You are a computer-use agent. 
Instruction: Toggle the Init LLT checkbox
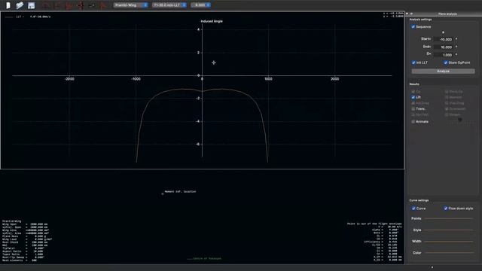[x=413, y=62]
